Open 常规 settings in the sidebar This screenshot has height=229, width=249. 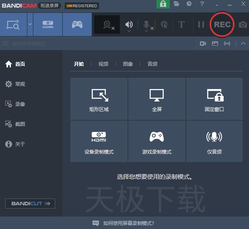pyautogui.click(x=15, y=84)
